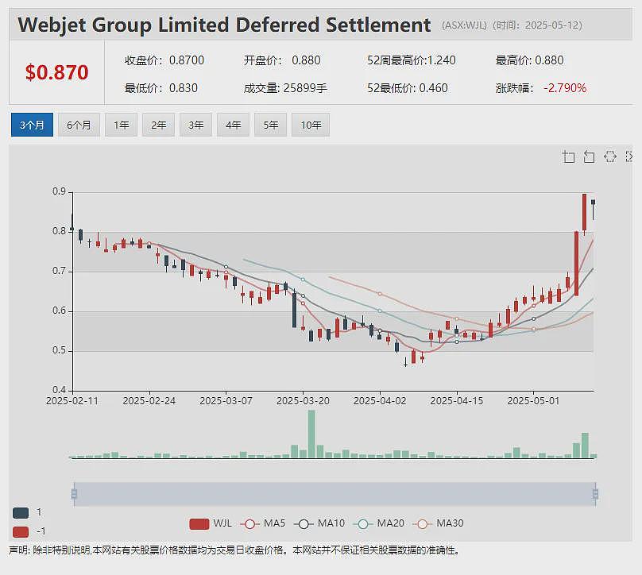Click the zoom reset (undo zoom) icon
642x575 pixels.
click(590, 156)
